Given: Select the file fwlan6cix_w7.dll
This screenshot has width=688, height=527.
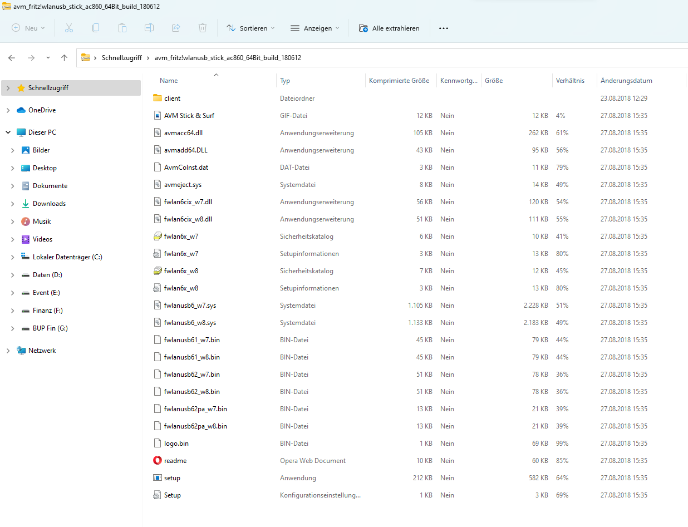Looking at the screenshot, I should 188,201.
